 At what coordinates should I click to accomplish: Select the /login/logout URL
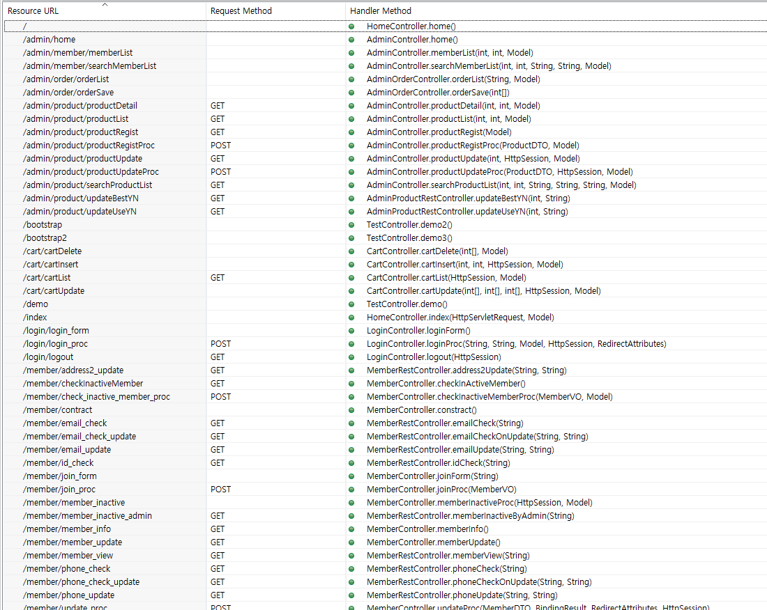click(48, 357)
